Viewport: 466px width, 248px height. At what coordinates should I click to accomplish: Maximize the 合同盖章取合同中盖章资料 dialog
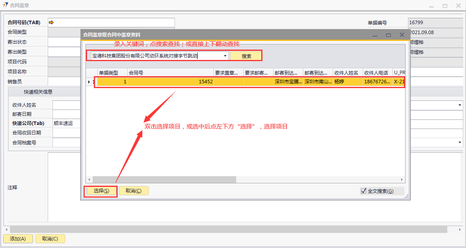(388, 35)
